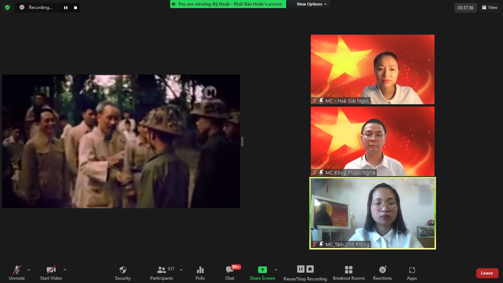Click the meeting timer 03:37:36

coord(465,7)
